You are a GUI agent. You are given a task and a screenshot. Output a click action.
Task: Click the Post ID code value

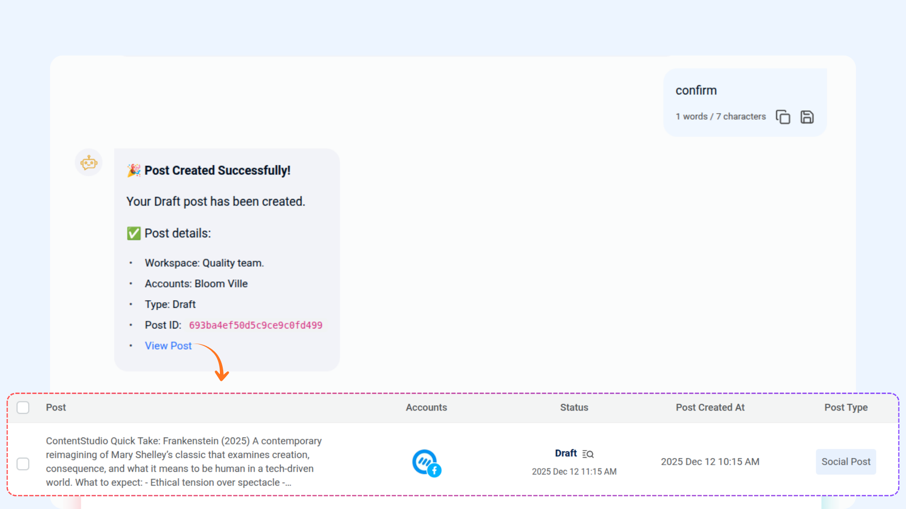point(255,325)
